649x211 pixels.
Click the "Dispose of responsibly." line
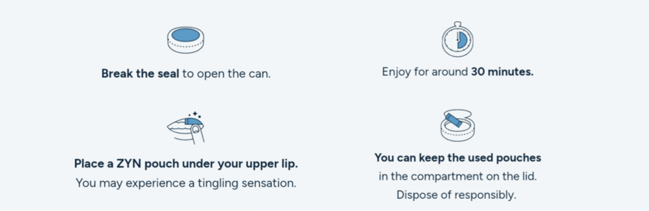(456, 195)
